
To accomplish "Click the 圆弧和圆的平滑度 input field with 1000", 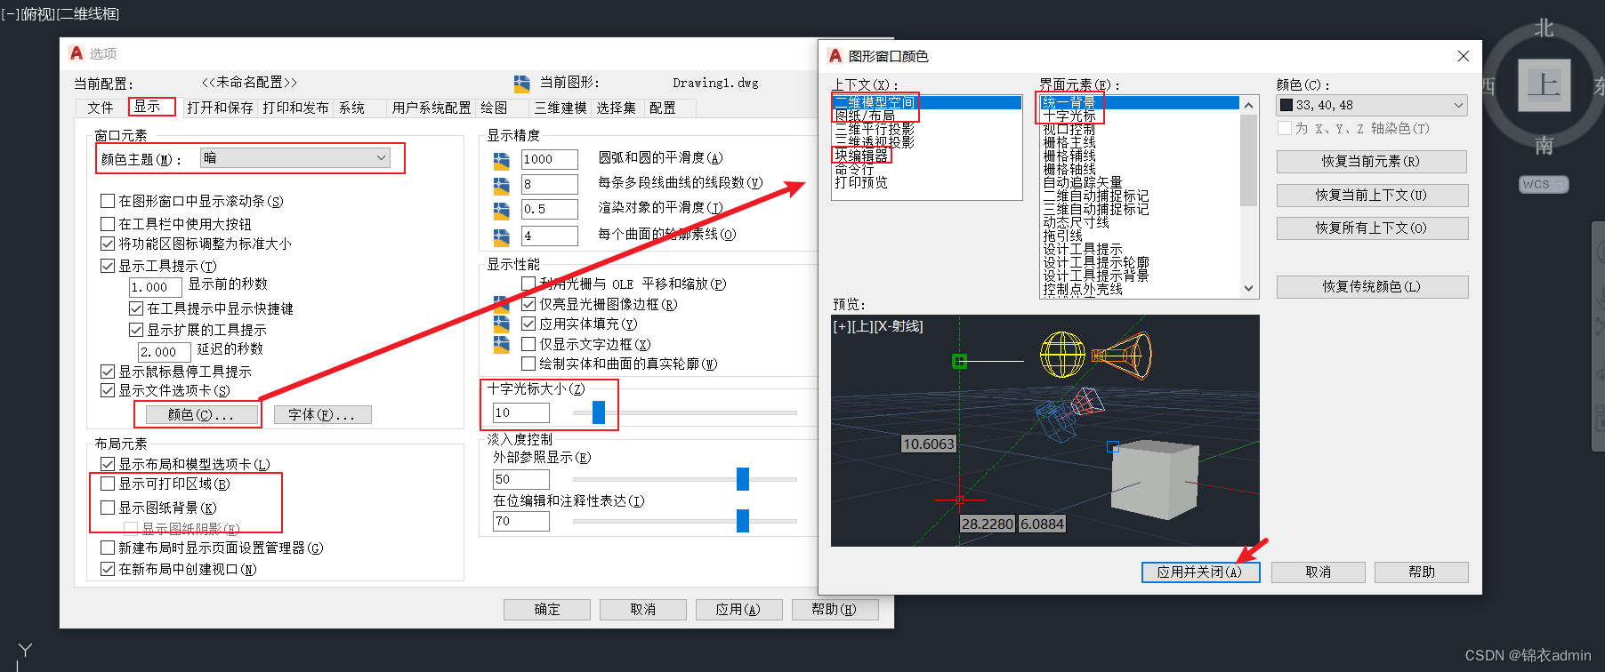I will click(549, 159).
